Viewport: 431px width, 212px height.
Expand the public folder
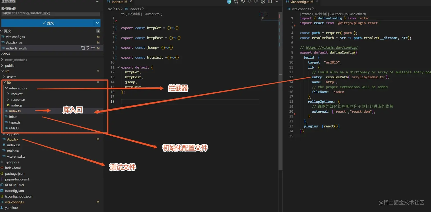9,65
